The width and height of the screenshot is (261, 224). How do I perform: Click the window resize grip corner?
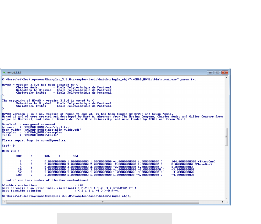227,202
